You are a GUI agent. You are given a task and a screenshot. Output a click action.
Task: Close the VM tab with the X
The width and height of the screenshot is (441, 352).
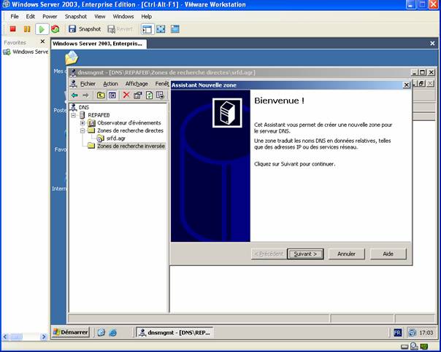click(432, 43)
